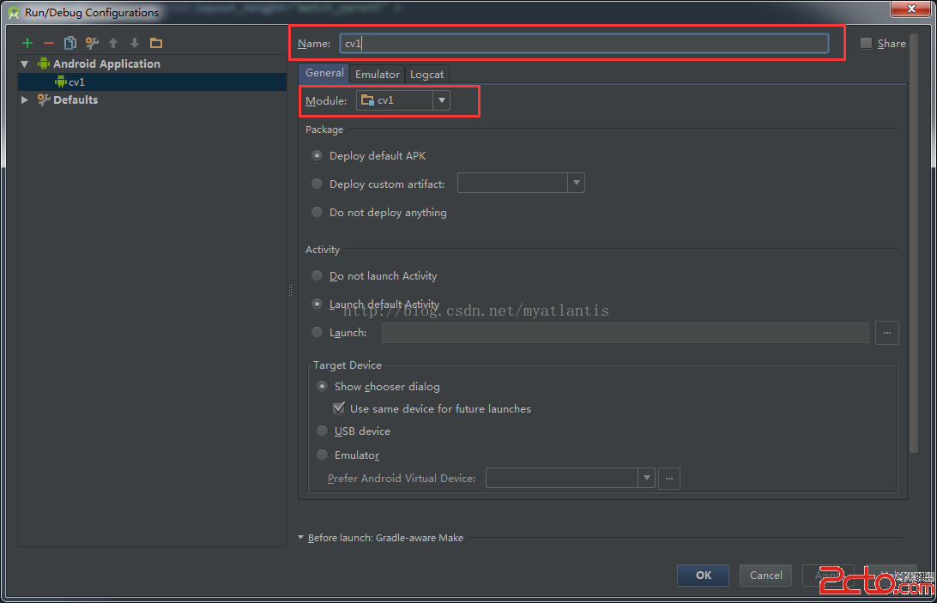Copy the selected configuration
This screenshot has height=603, width=937.
tap(70, 43)
